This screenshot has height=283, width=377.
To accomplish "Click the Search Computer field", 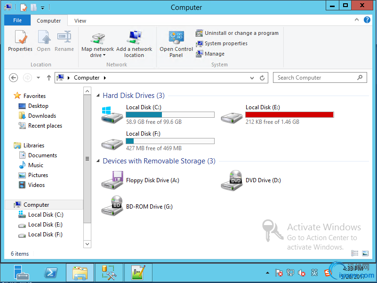I will (x=320, y=78).
